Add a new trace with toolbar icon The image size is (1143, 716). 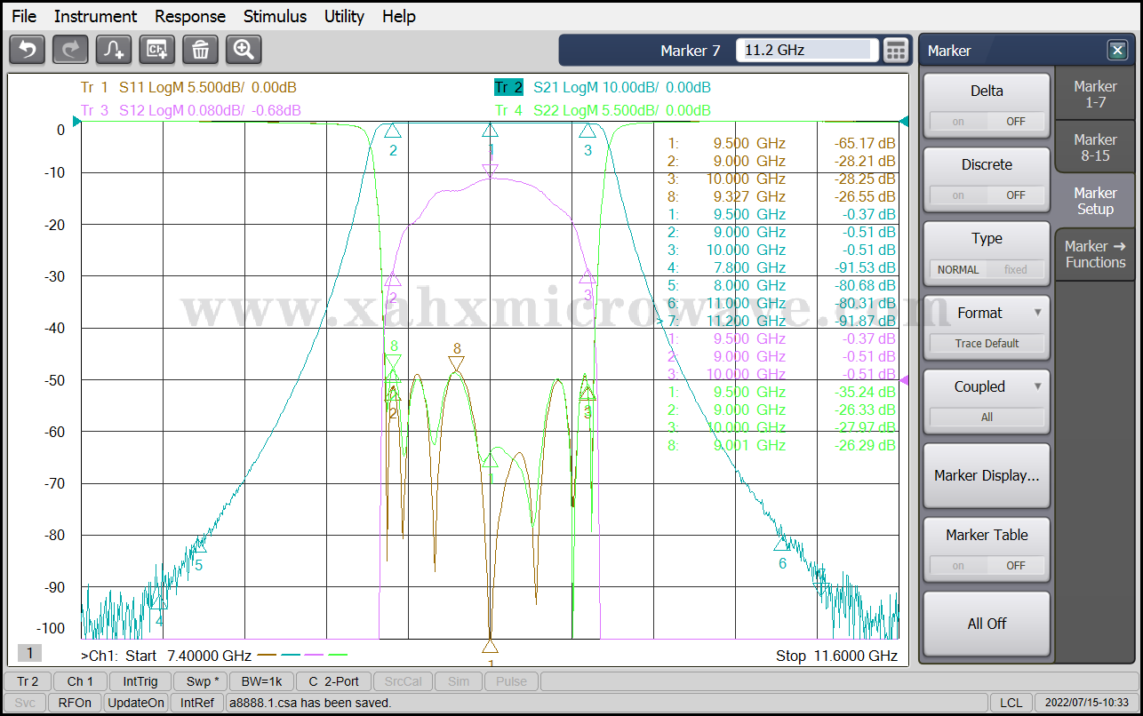(x=114, y=50)
